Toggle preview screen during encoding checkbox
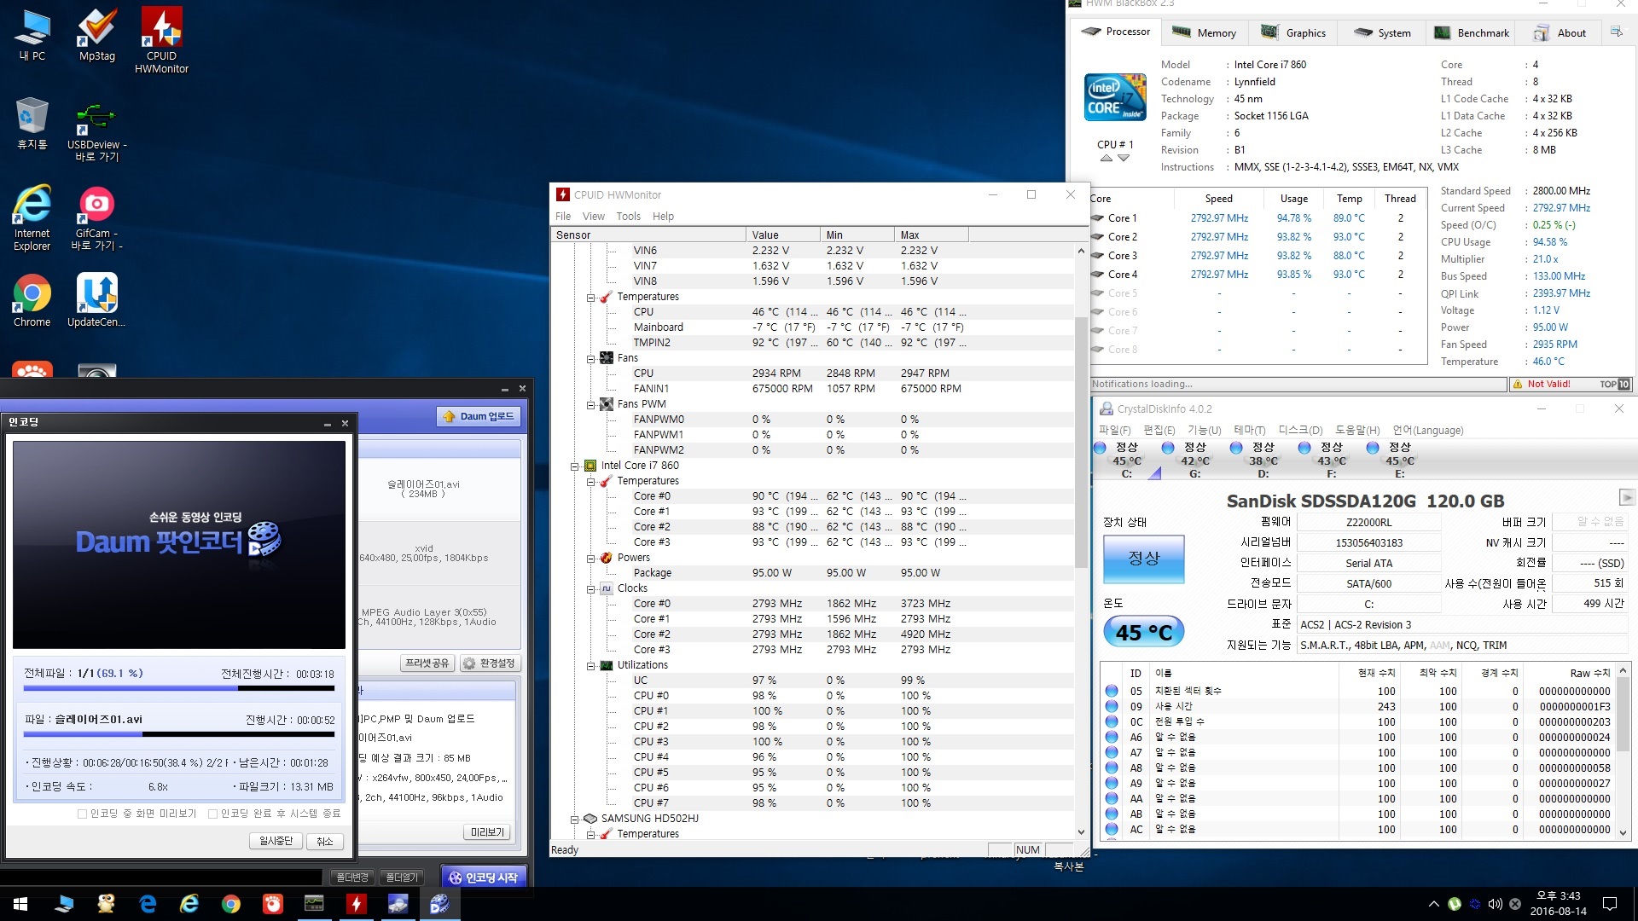Image resolution: width=1638 pixels, height=921 pixels. [82, 814]
